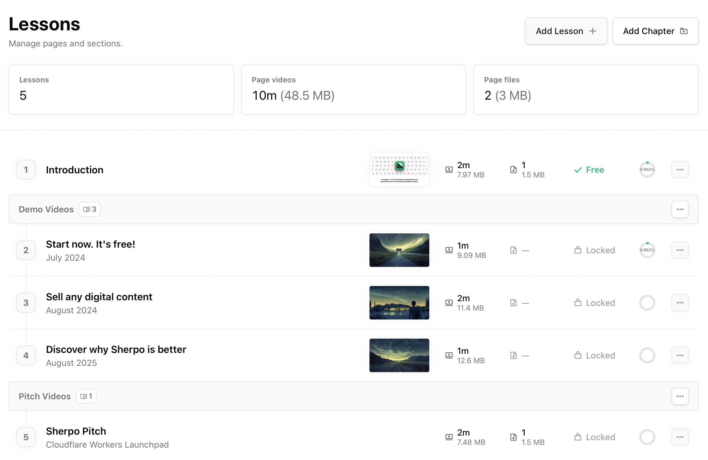Click the video icon on the Introduction lesson
This screenshot has width=708, height=460.
[449, 169]
